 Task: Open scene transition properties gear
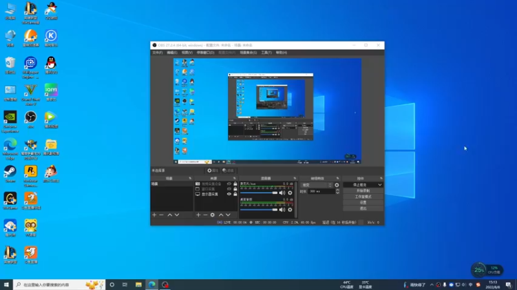(x=337, y=185)
